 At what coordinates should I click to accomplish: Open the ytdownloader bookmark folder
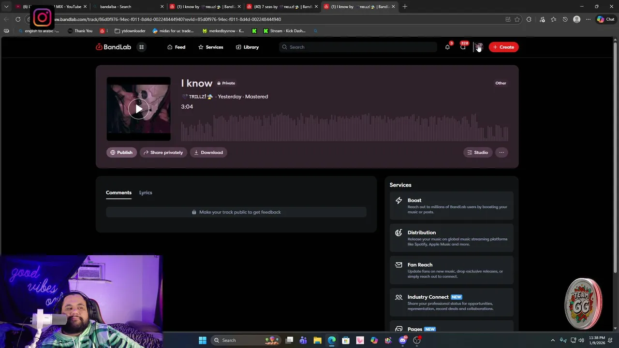pos(130,31)
